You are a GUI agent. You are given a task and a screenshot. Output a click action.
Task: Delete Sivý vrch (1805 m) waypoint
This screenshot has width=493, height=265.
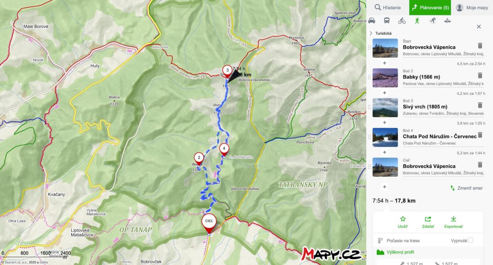tap(480, 105)
